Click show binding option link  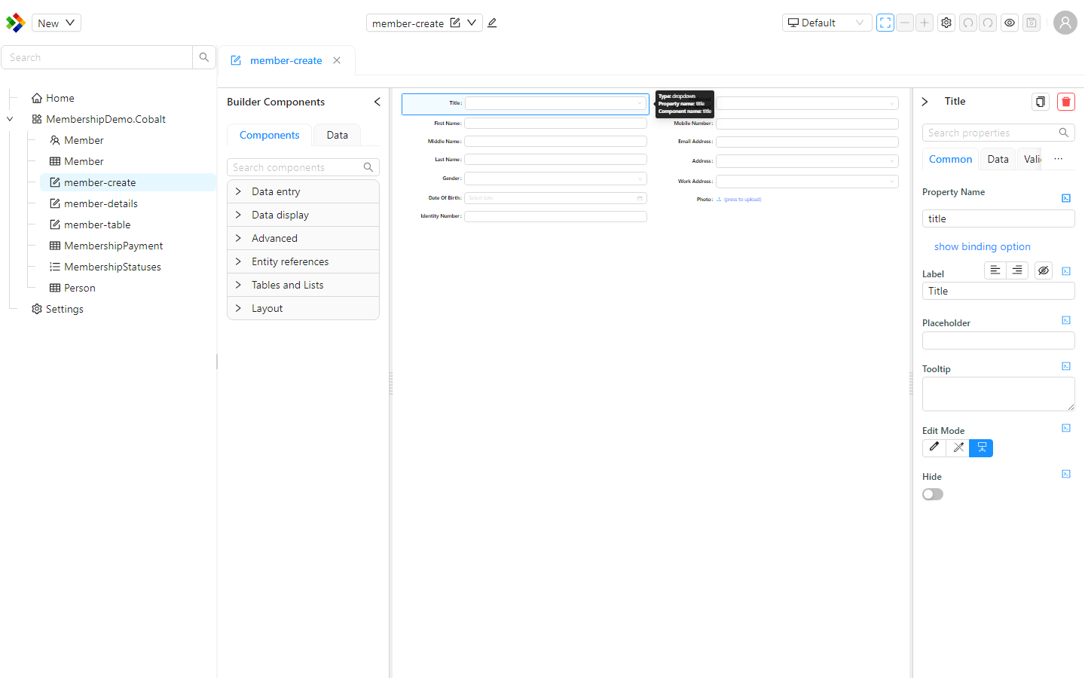click(x=982, y=246)
